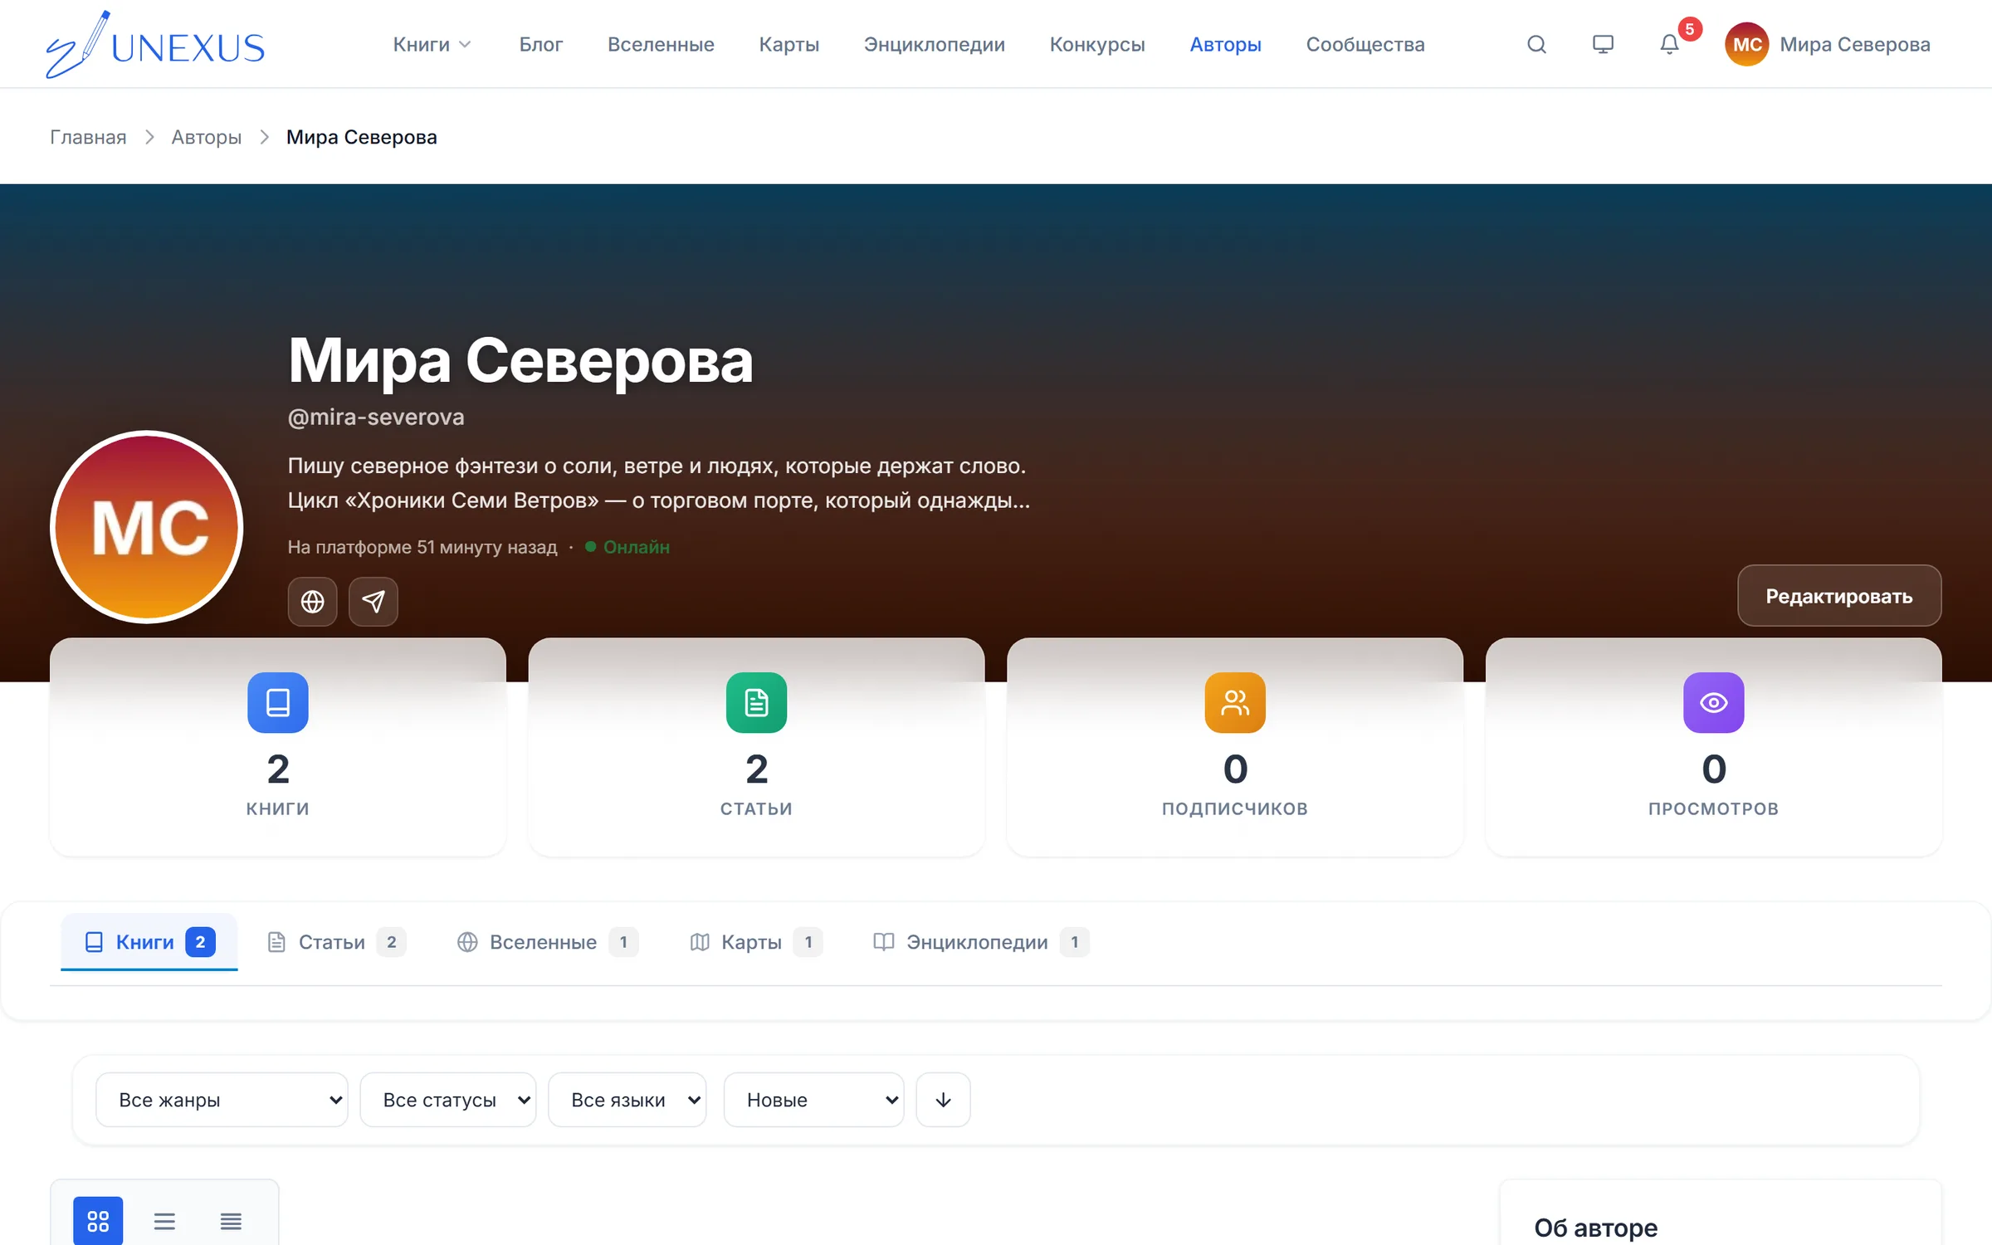The width and height of the screenshot is (1992, 1245).
Task: Switch to the Карты tab
Action: click(756, 942)
